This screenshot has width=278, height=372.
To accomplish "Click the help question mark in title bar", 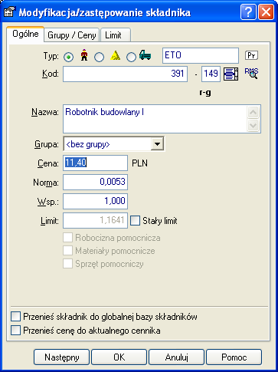I will pos(248,12).
